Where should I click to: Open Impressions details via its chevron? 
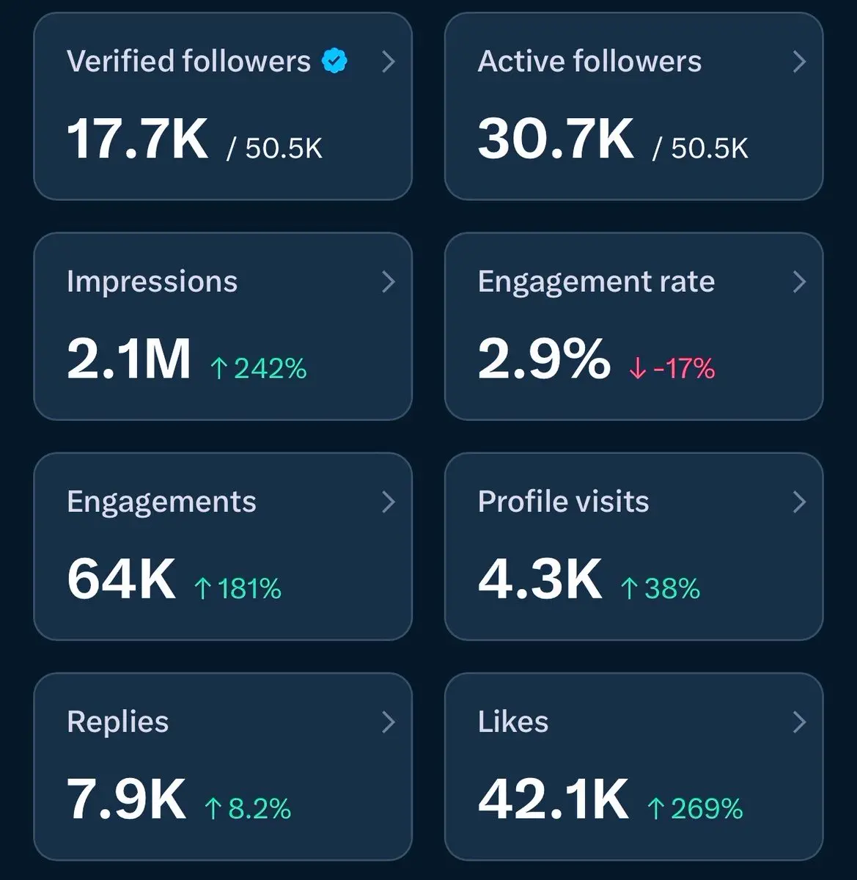click(x=389, y=282)
